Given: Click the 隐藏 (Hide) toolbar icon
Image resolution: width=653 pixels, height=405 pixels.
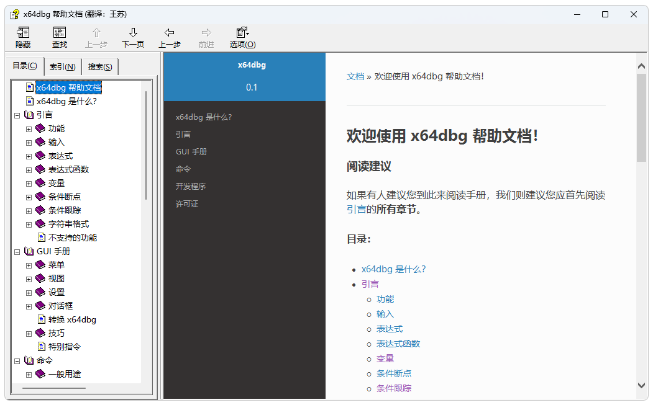Looking at the screenshot, I should pyautogui.click(x=23, y=33).
